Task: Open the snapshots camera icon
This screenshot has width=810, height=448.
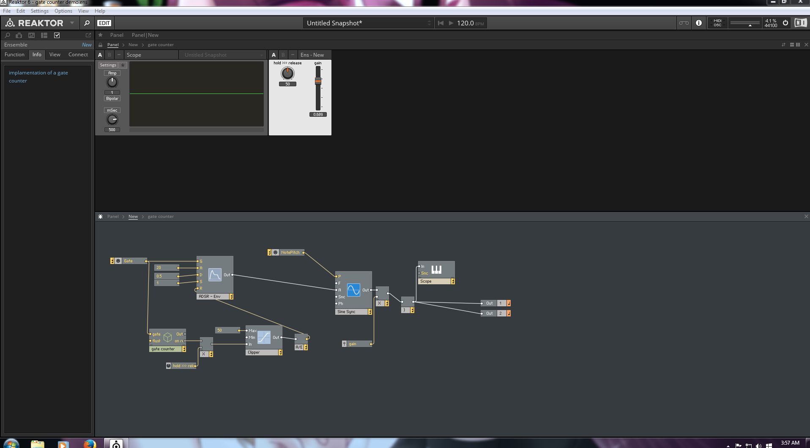Action: [x=19, y=35]
